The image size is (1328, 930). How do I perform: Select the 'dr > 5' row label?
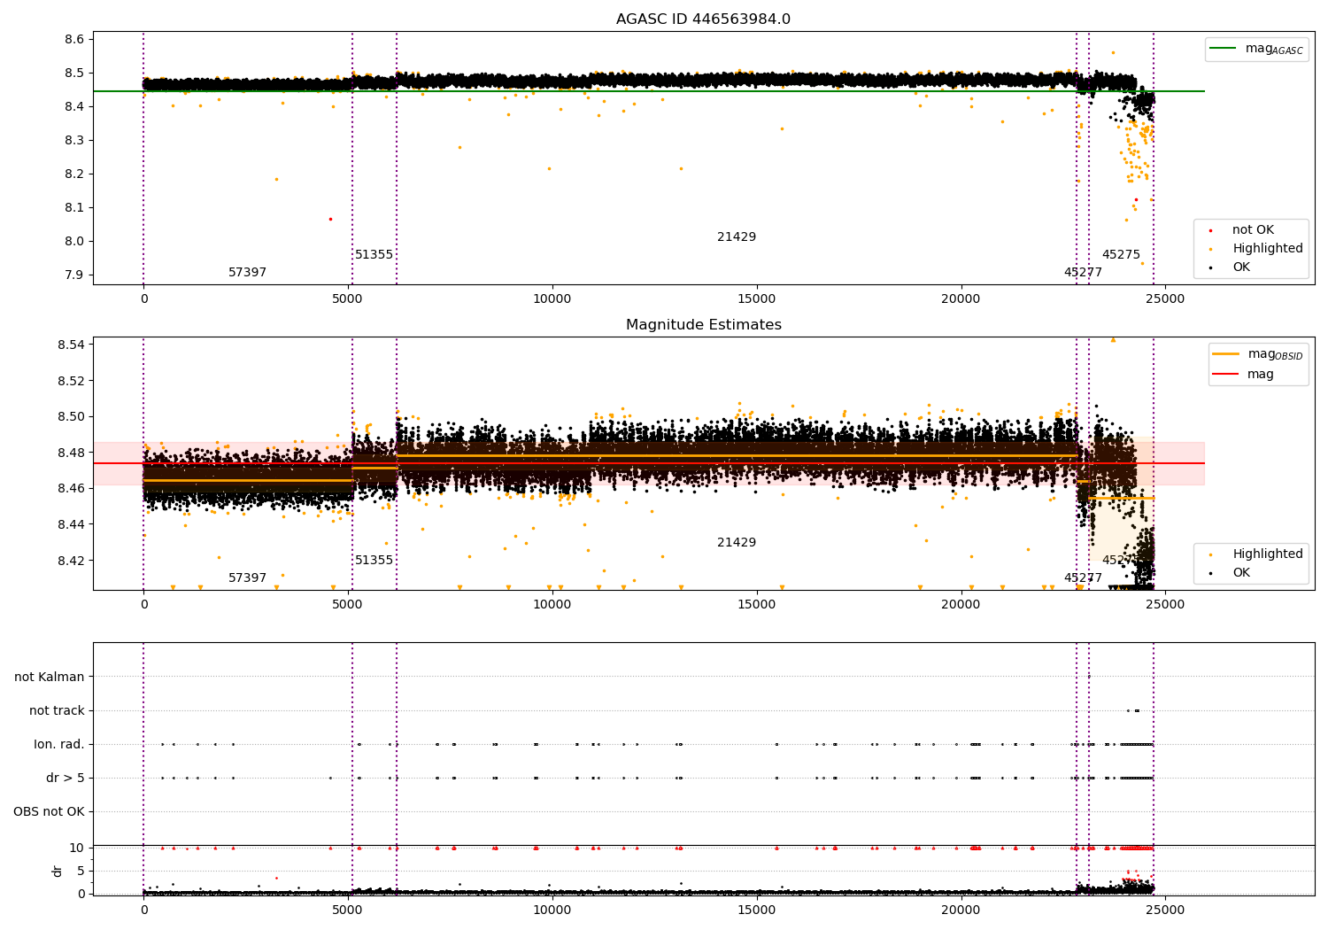[66, 779]
